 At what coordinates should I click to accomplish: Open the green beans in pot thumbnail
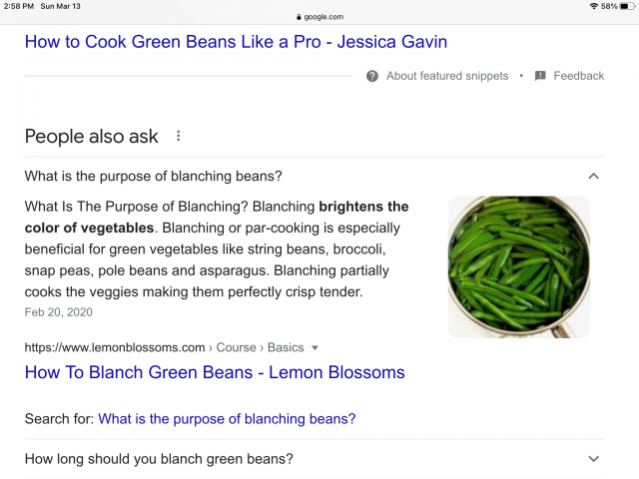[519, 267]
